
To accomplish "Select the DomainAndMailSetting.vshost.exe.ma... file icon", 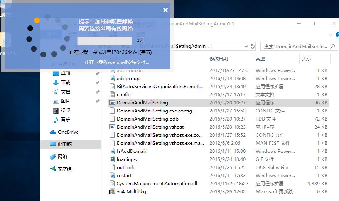I will coord(112,143).
